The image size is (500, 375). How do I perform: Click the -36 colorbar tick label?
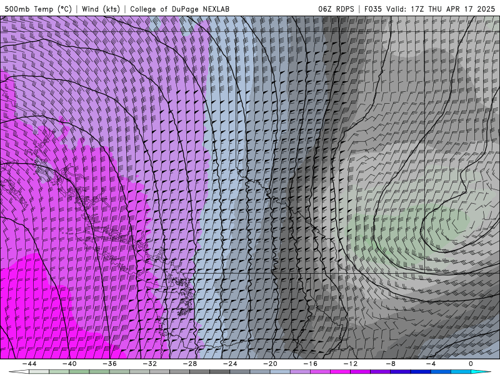[x=110, y=364]
